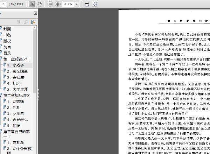Jump to the 版权 bookmark
Image resolution: width=210 pixels, height=154 pixels.
click(x=7, y=41)
